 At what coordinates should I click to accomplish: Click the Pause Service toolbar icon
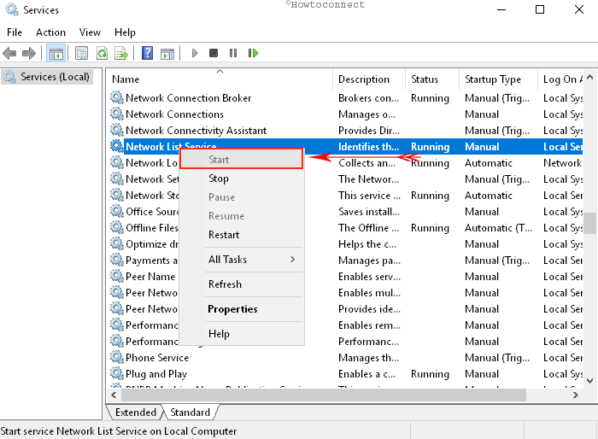233,53
